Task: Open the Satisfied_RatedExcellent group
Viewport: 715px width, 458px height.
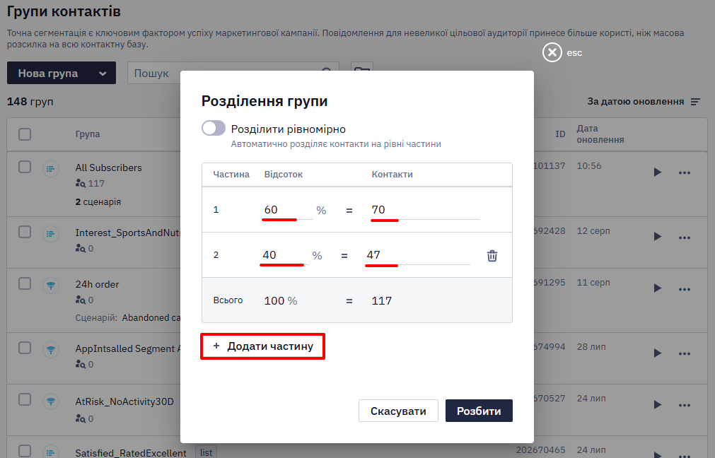Action: (131, 453)
